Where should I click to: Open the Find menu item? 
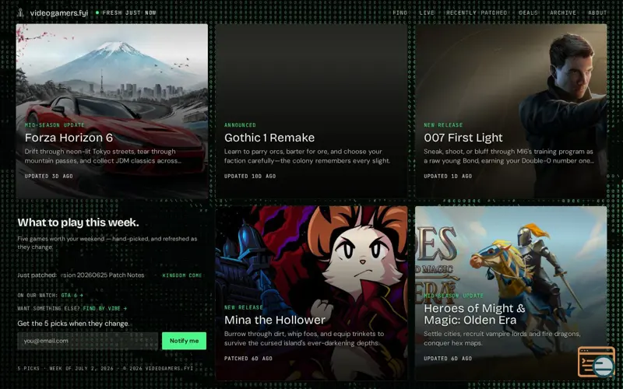(x=400, y=12)
